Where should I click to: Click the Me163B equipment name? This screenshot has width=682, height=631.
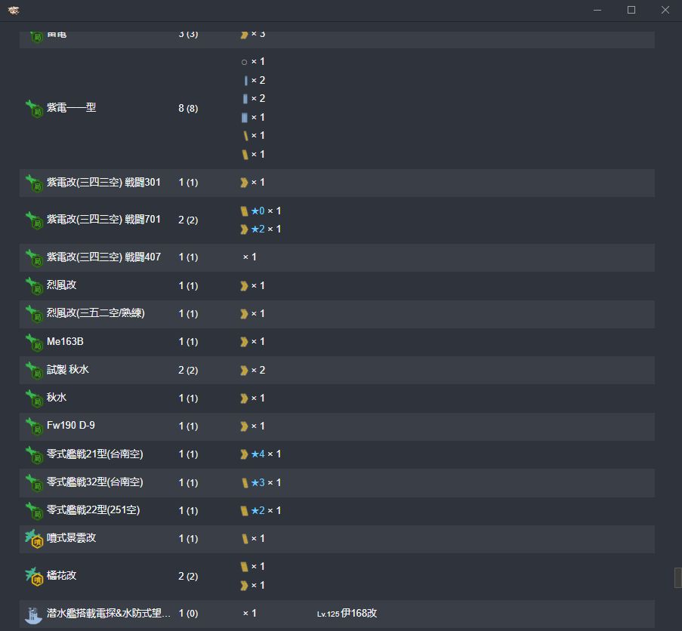[x=65, y=342]
